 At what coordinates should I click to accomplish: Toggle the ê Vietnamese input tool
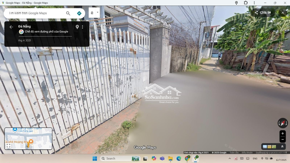(92, 13)
